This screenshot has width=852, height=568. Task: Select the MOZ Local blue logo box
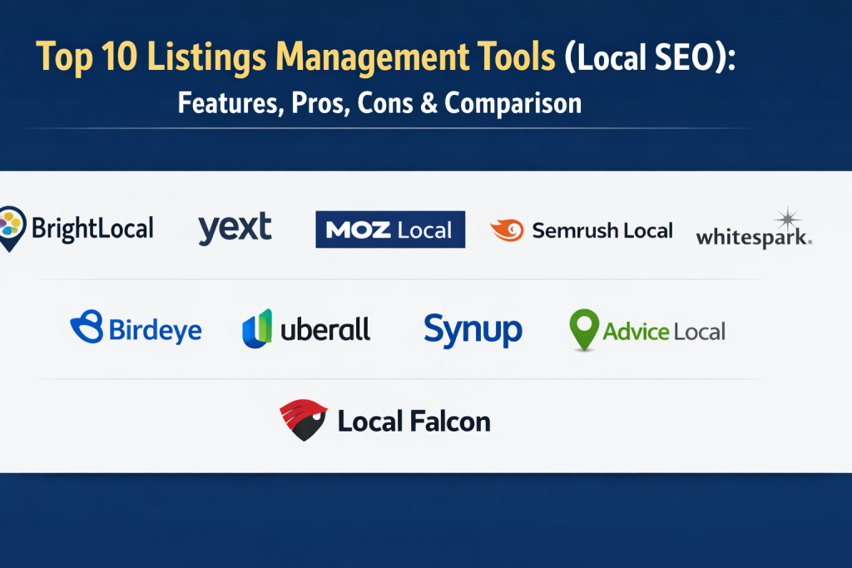[390, 230]
